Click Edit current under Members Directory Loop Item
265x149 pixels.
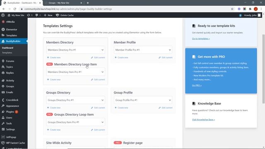(98, 79)
